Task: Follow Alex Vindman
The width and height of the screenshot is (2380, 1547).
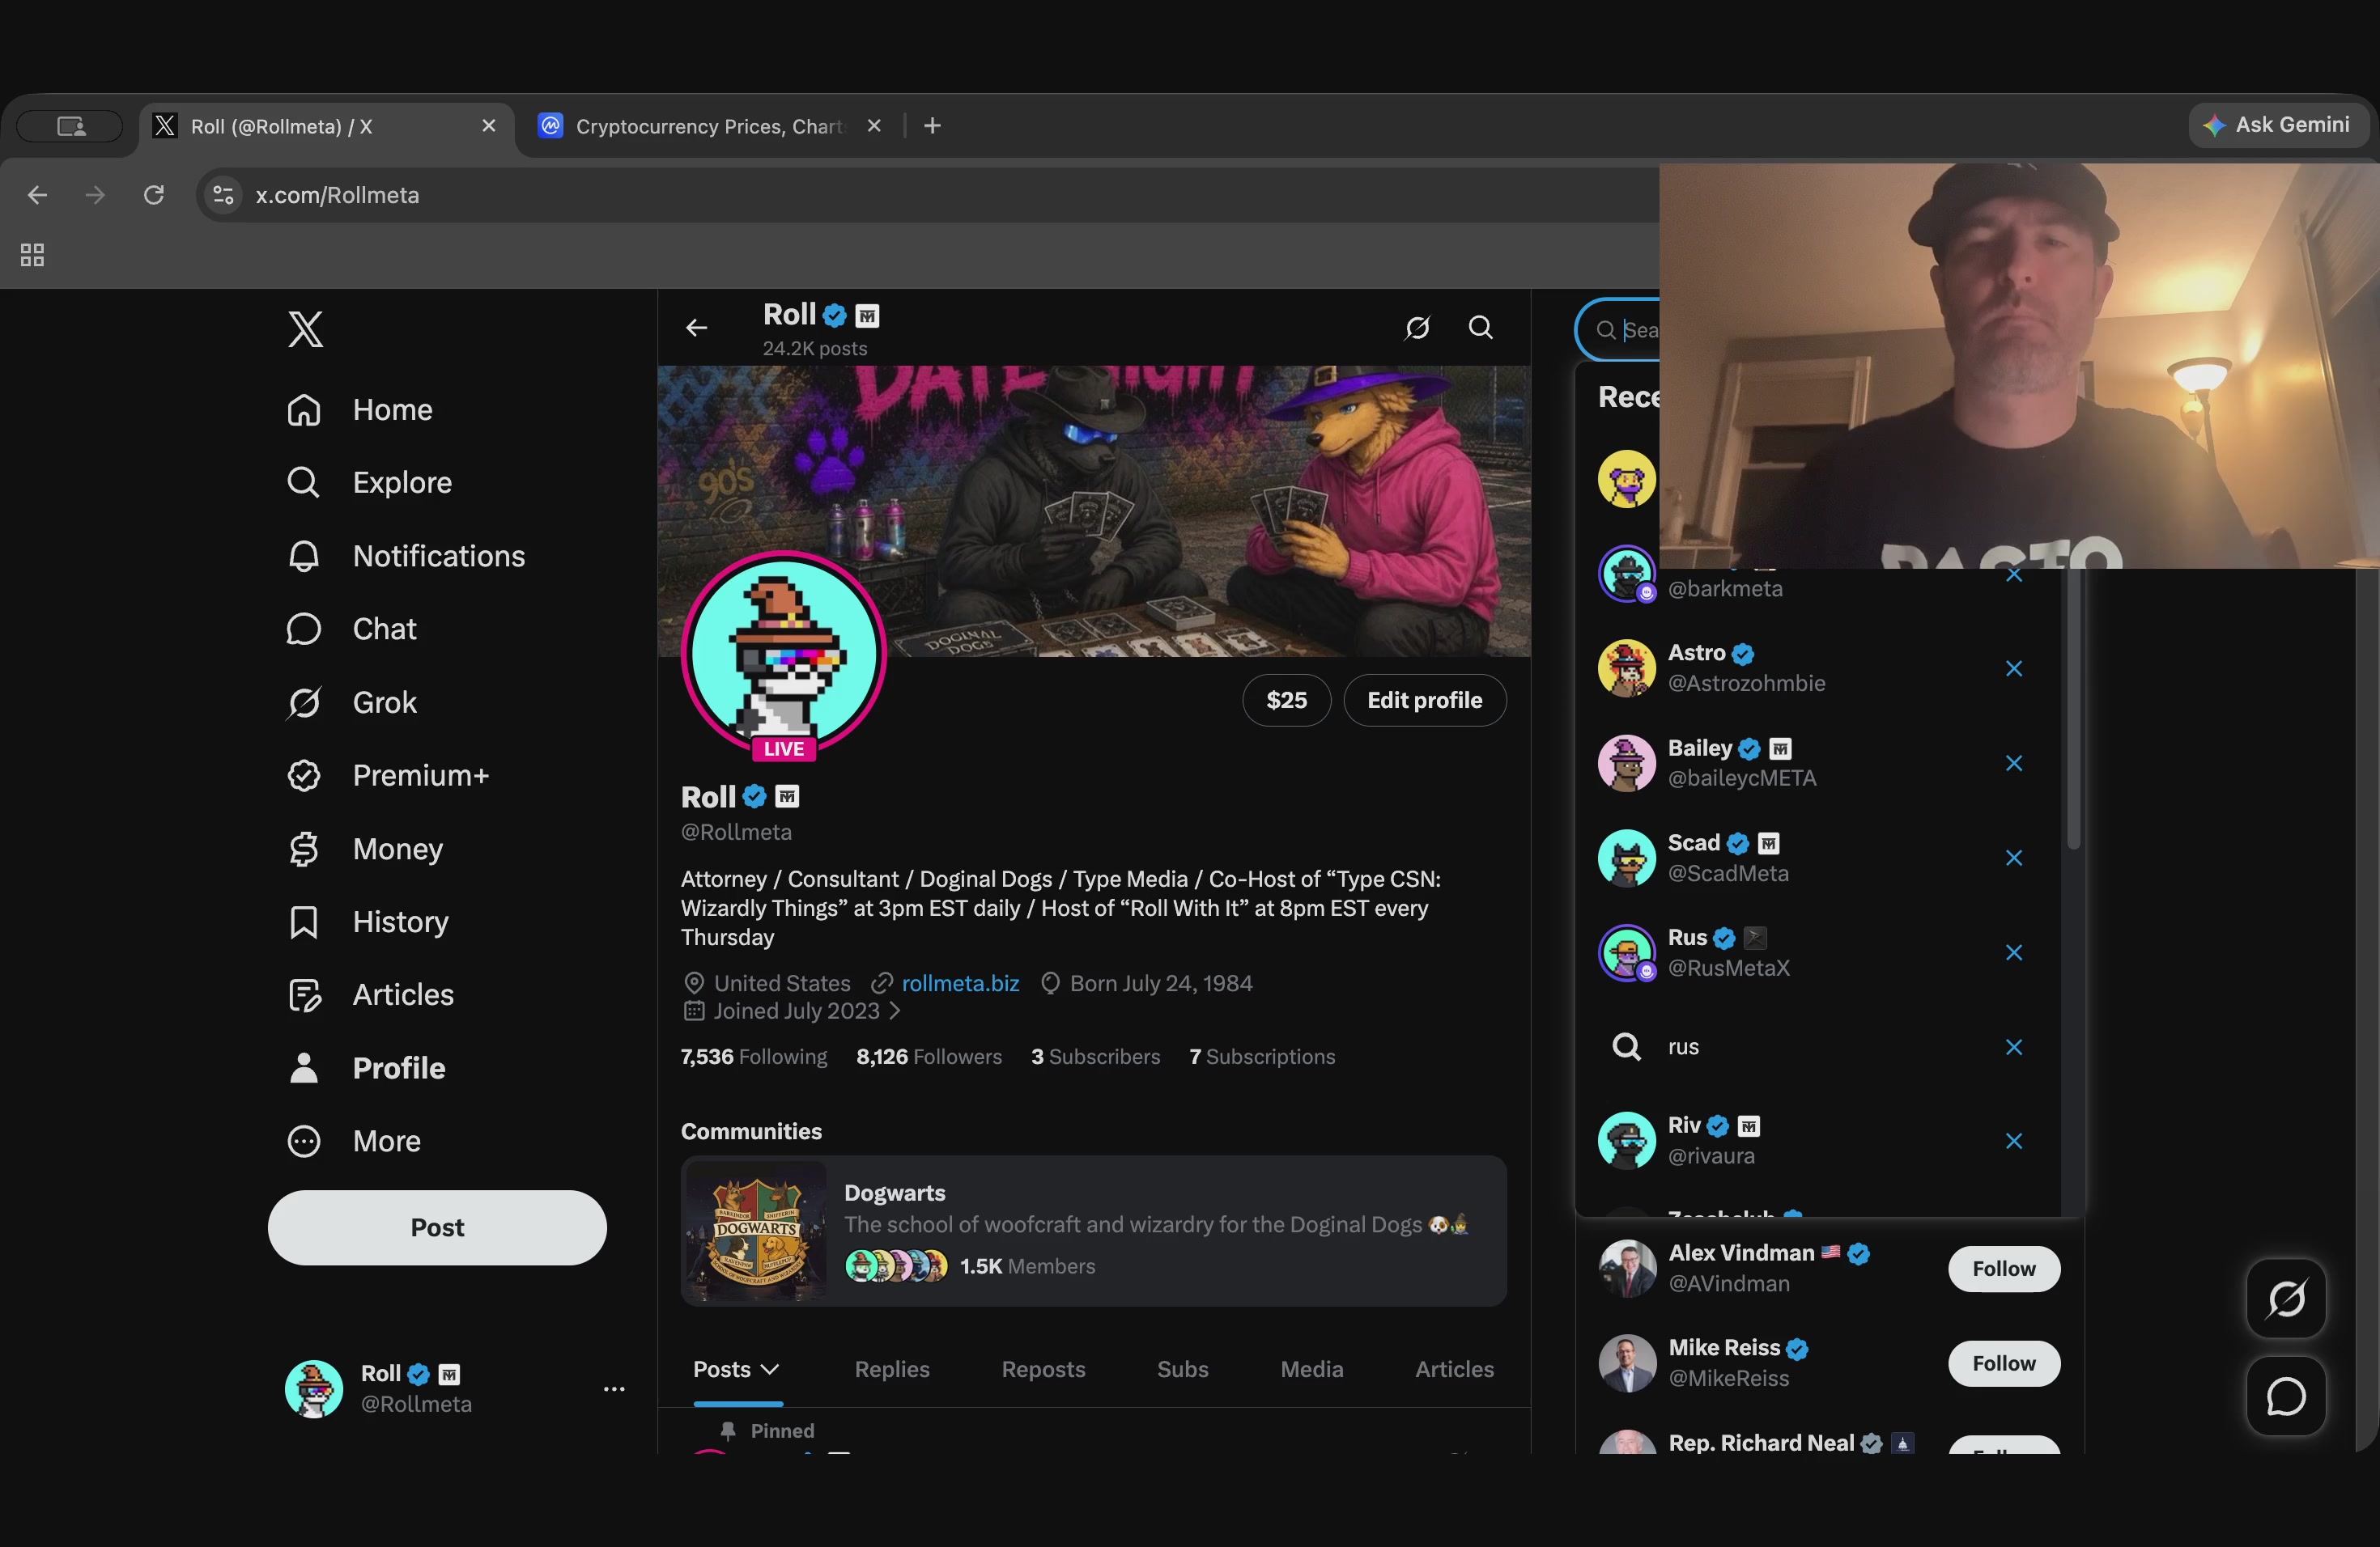Action: 2003,1268
